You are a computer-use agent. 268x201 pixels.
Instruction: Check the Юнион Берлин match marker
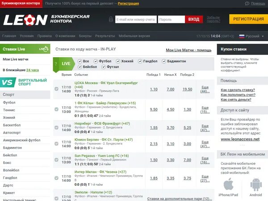point(56,143)
